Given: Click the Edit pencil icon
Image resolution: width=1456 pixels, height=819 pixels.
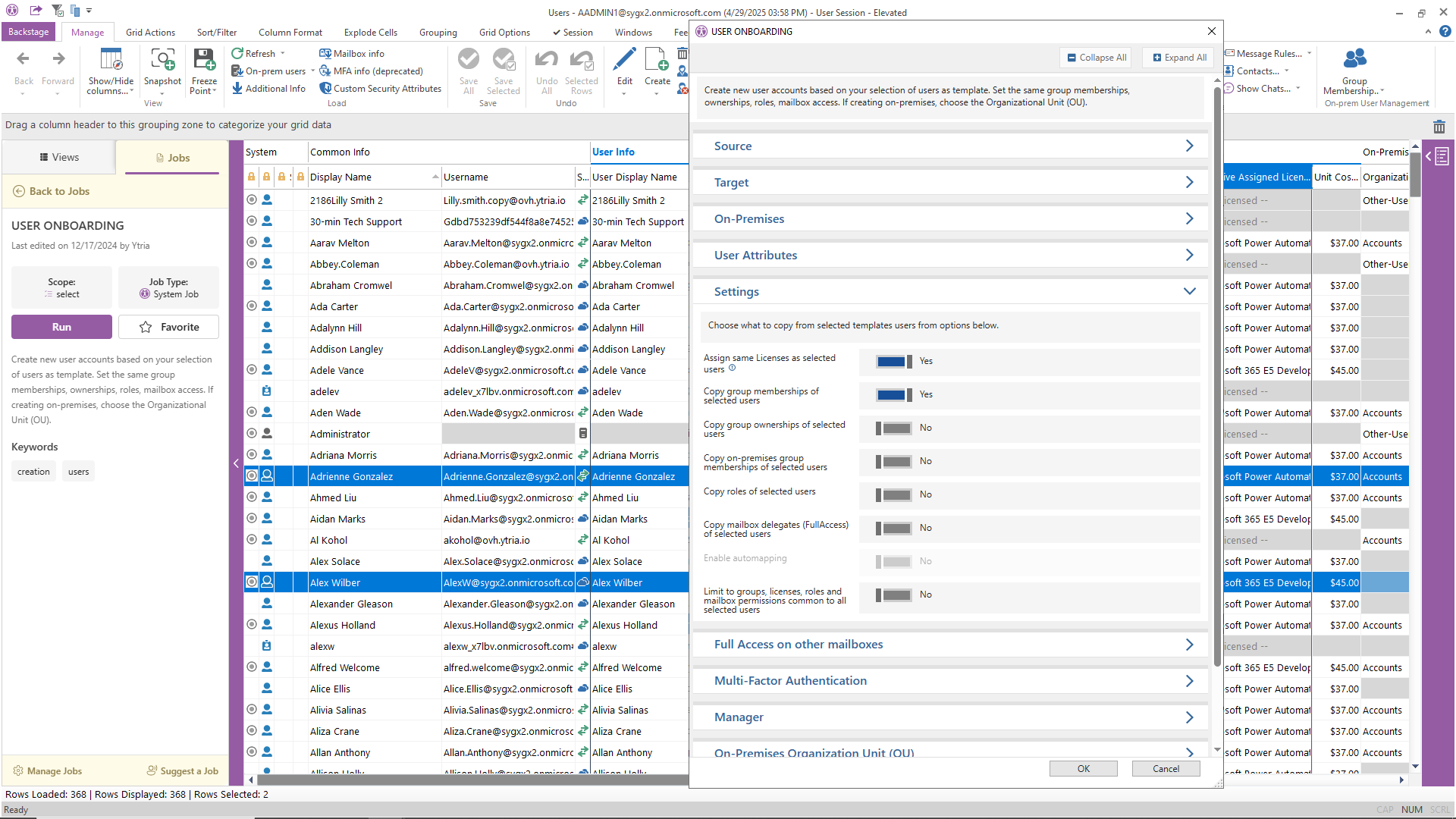Looking at the screenshot, I should (x=624, y=60).
